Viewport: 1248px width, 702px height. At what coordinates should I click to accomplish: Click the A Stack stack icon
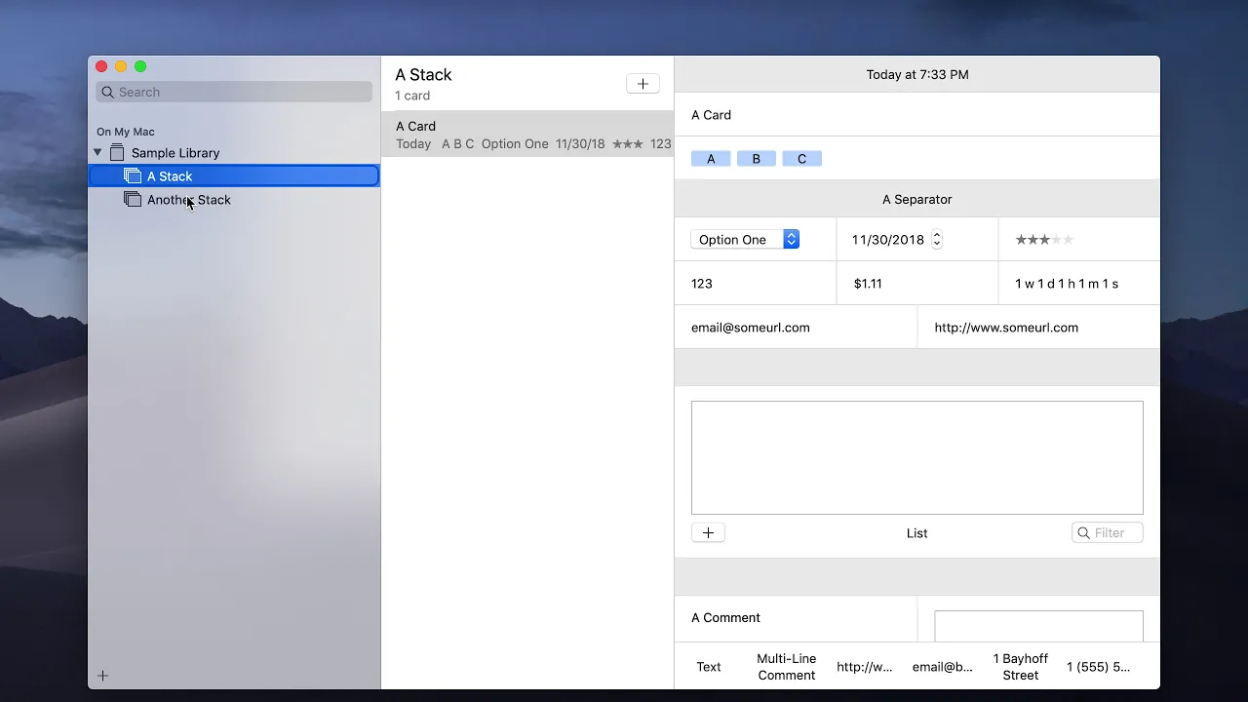pos(133,176)
